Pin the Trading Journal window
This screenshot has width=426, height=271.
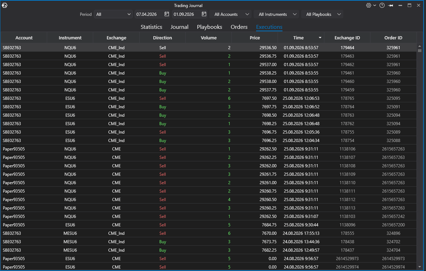pos(390,5)
